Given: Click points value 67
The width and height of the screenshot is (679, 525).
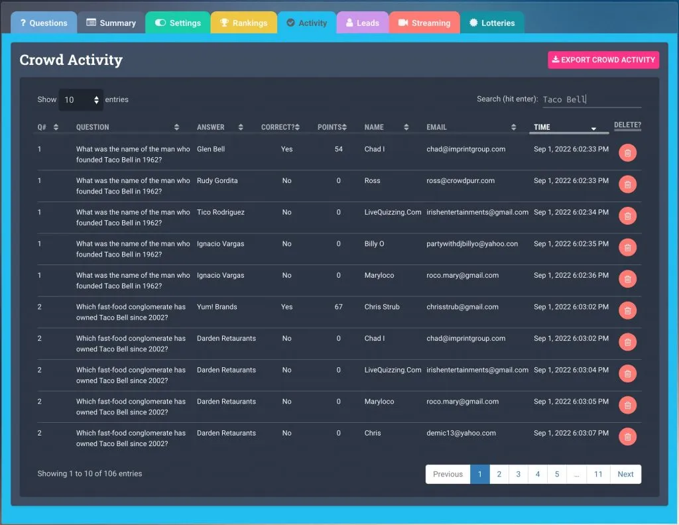Looking at the screenshot, I should tap(339, 307).
